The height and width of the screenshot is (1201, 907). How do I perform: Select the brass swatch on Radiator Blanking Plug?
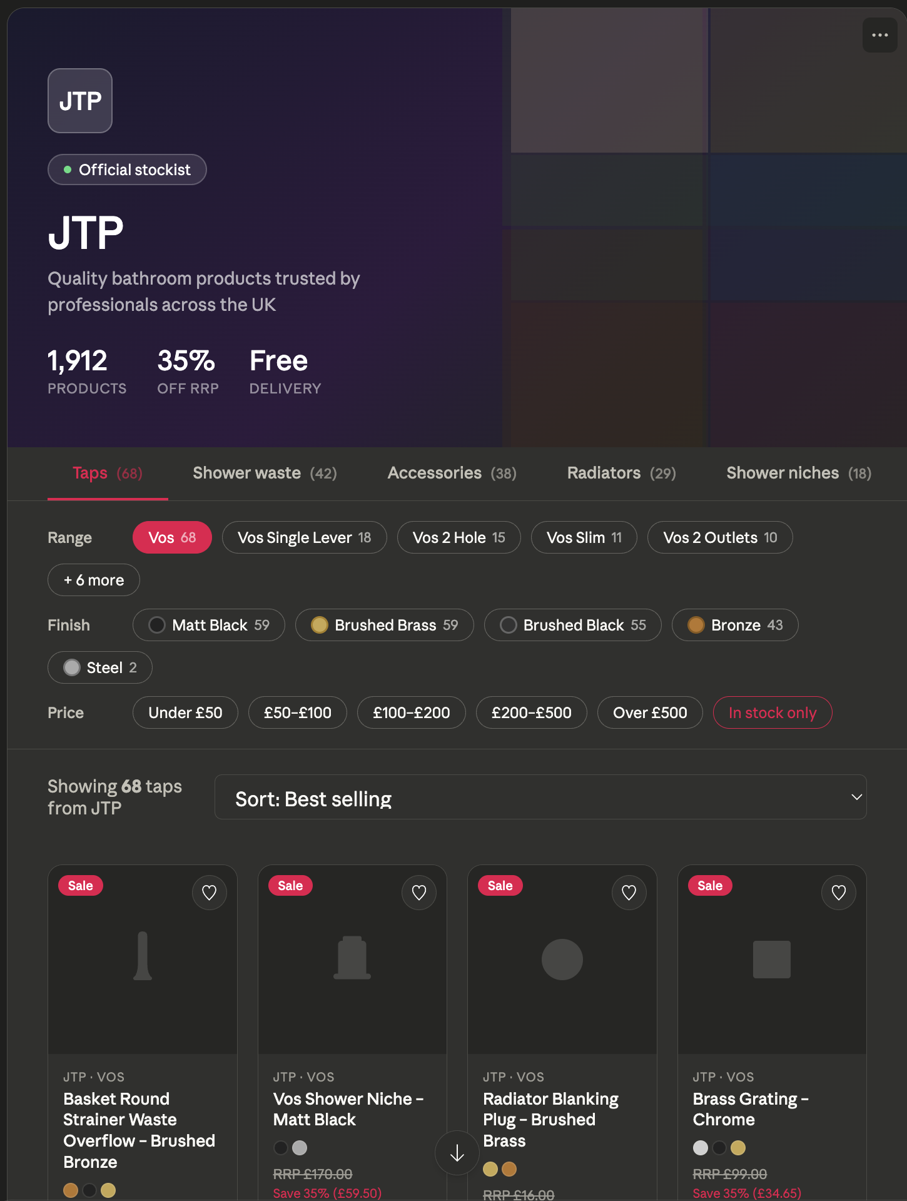click(490, 1169)
